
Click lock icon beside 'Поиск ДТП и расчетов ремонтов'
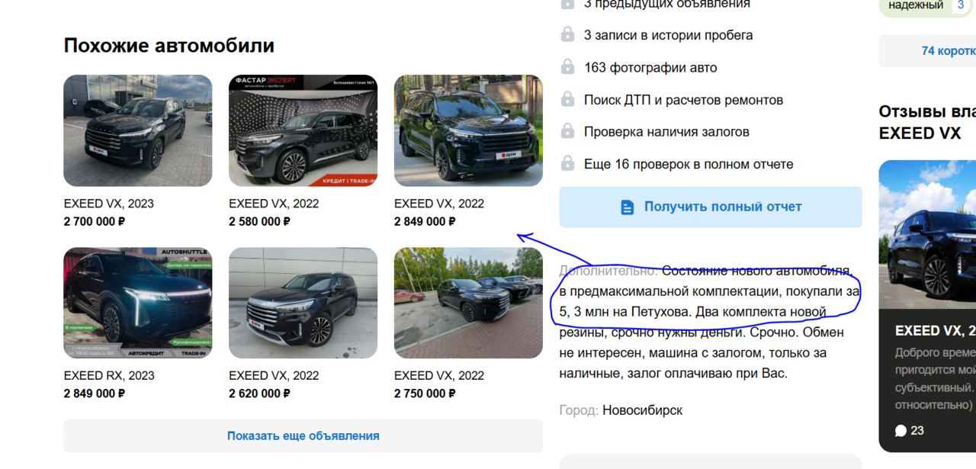567,99
